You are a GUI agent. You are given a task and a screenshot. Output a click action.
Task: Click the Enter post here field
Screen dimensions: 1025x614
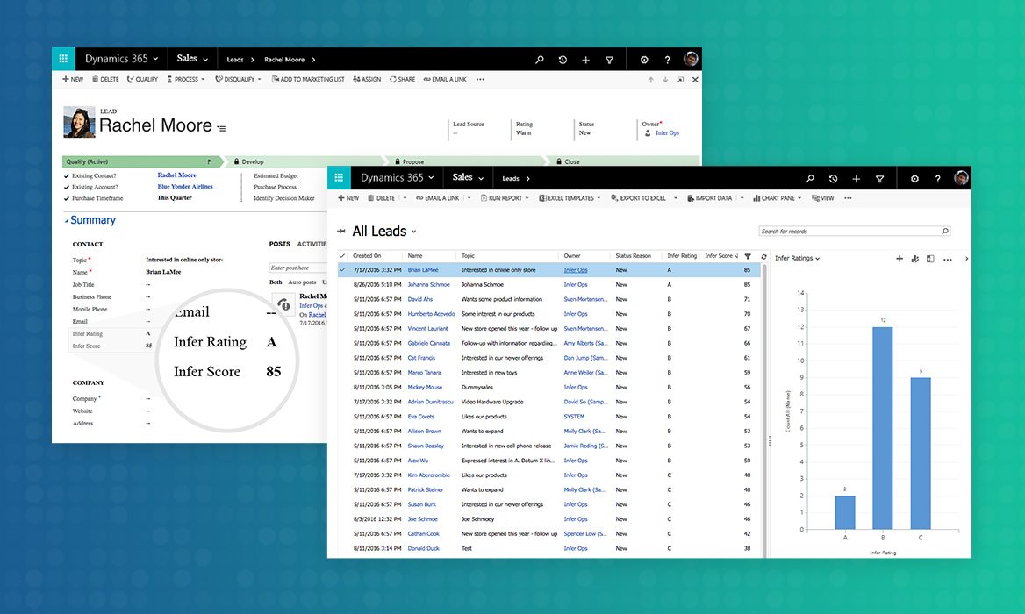298,268
